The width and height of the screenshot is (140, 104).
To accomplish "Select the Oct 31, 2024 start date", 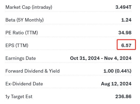I will tap(85, 58).
